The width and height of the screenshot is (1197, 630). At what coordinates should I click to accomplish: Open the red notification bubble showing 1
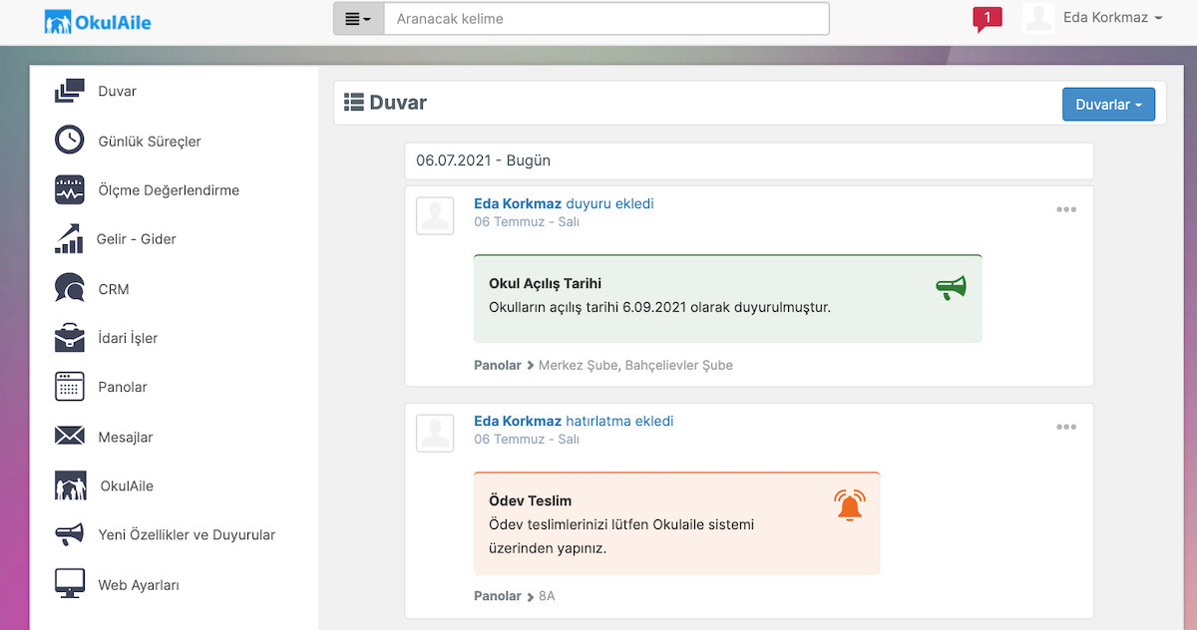pyautogui.click(x=988, y=19)
